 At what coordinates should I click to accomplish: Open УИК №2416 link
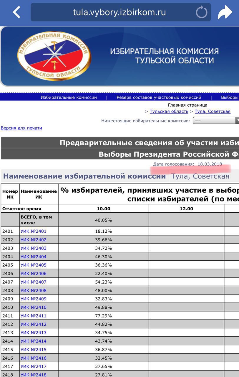point(34,358)
